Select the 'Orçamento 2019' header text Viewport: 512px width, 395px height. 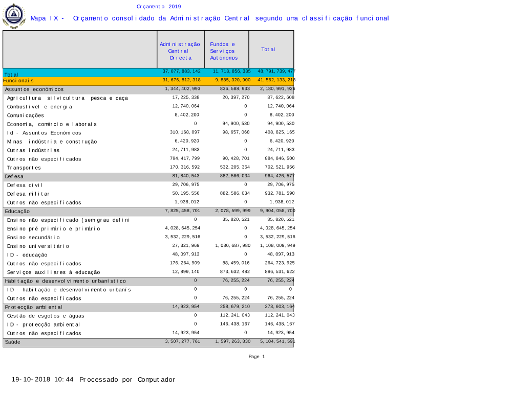click(159, 7)
